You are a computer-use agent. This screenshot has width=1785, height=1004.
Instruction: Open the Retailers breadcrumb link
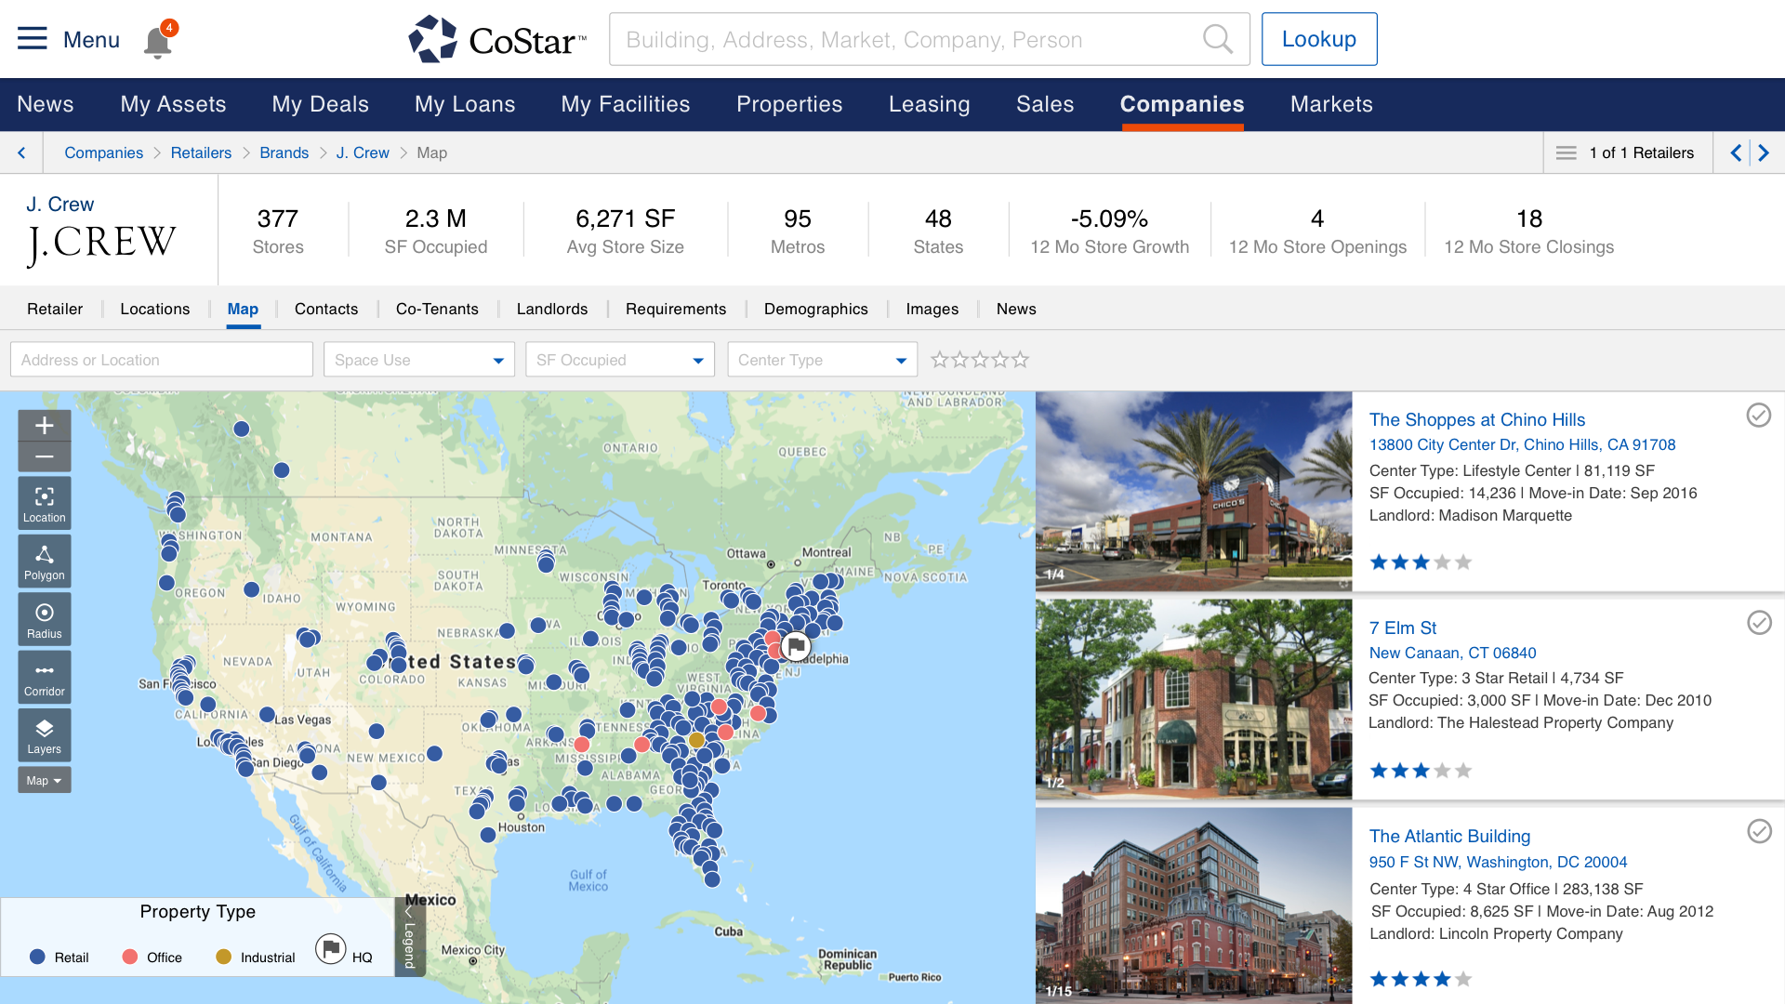pyautogui.click(x=201, y=152)
